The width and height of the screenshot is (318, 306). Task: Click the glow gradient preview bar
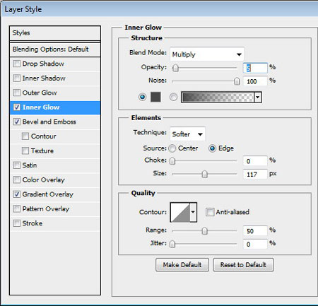(218, 97)
